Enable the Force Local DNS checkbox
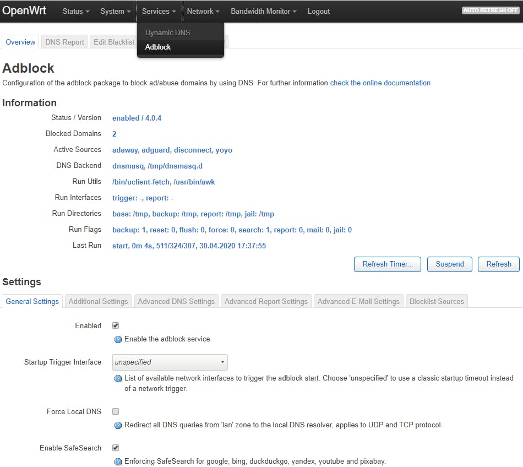This screenshot has width=523, height=467. tap(116, 411)
